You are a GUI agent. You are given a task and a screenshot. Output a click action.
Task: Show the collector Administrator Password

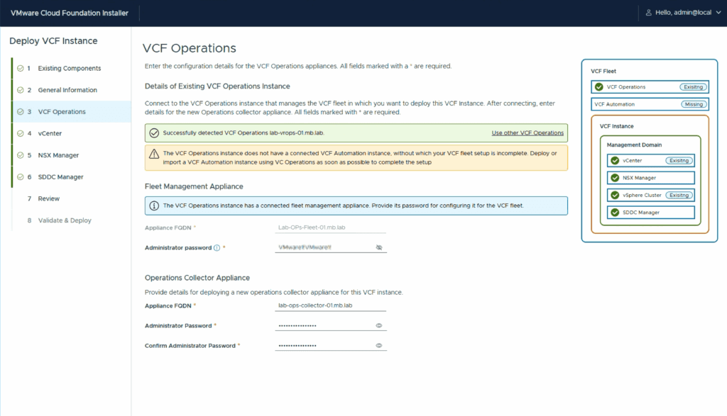[379, 326]
